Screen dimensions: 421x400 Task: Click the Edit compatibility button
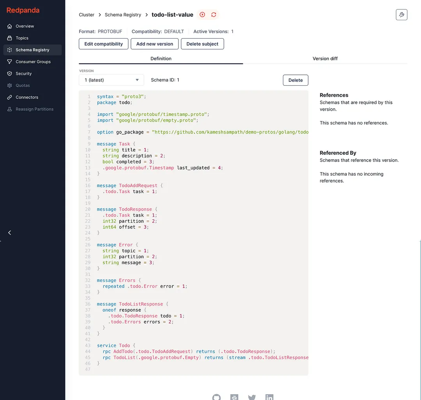(103, 44)
